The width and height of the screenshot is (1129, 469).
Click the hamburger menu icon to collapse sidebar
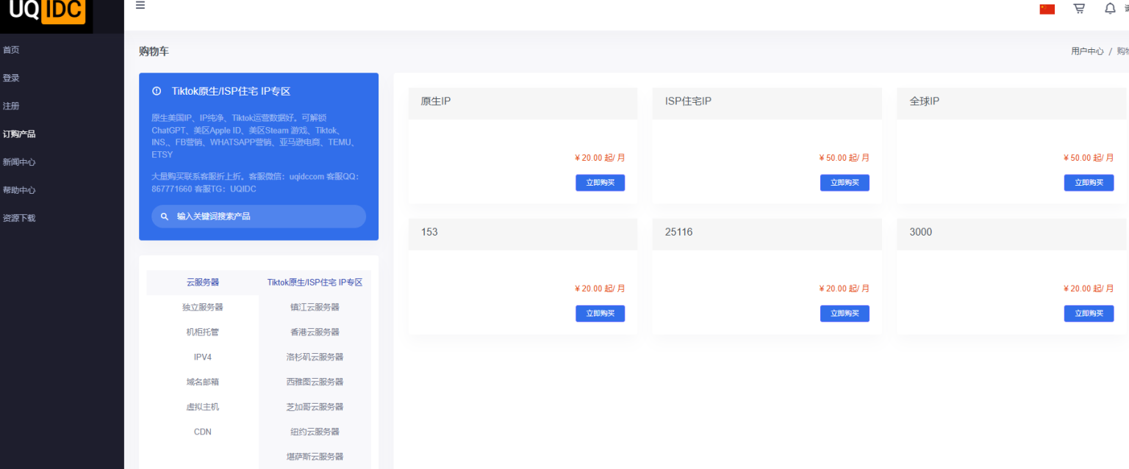pos(140,5)
